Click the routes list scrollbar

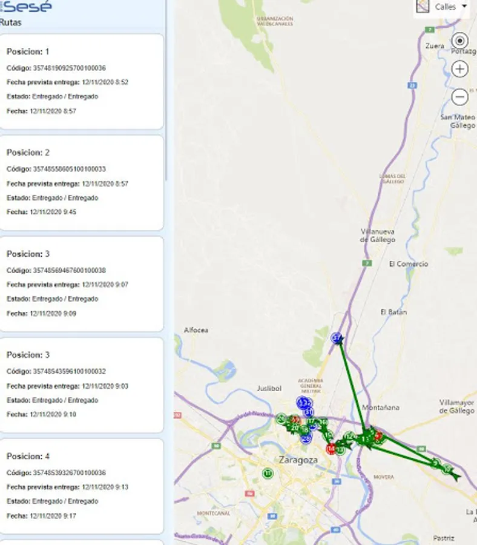(166, 90)
